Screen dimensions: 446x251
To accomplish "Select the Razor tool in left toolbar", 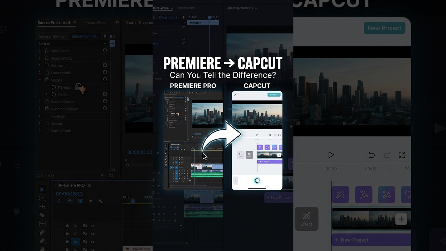I will 42,215.
